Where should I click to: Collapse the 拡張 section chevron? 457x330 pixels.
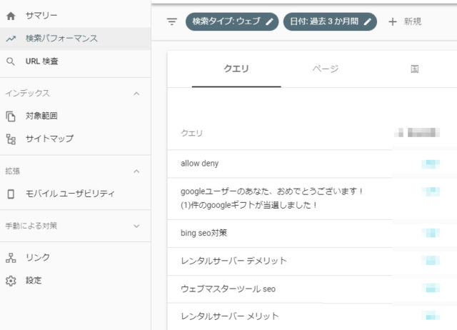[136, 171]
